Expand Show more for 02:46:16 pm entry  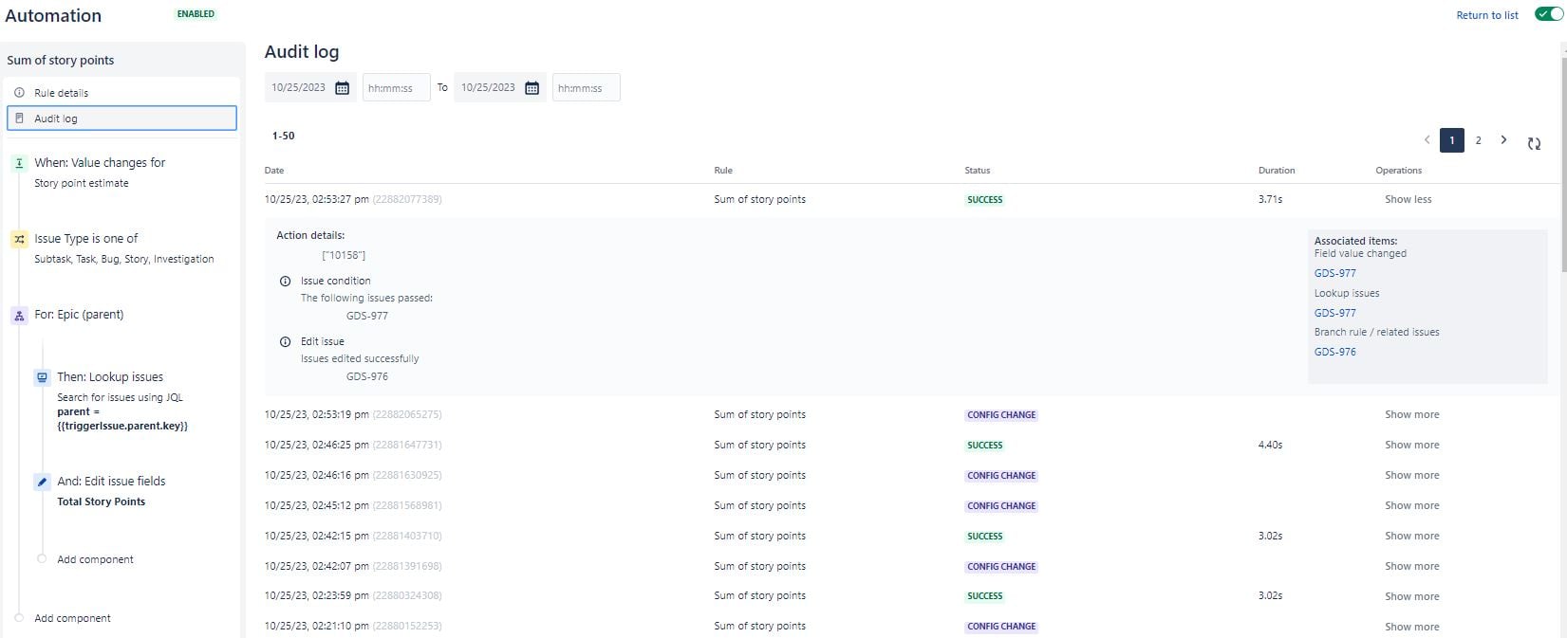pos(1411,475)
